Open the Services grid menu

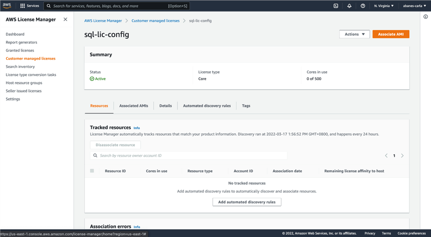tap(23, 6)
